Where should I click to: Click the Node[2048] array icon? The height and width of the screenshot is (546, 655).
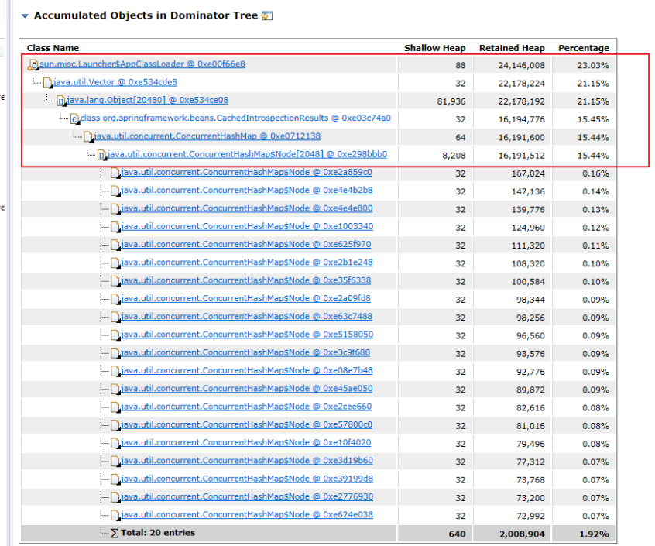102,155
